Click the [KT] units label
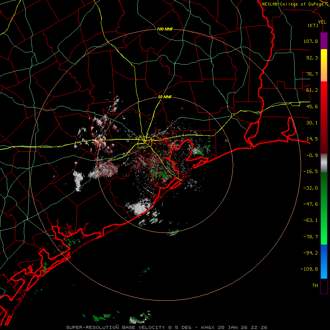Screen dimensions: 330x330 point(313,25)
